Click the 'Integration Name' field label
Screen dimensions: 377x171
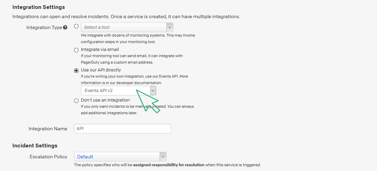coord(48,129)
